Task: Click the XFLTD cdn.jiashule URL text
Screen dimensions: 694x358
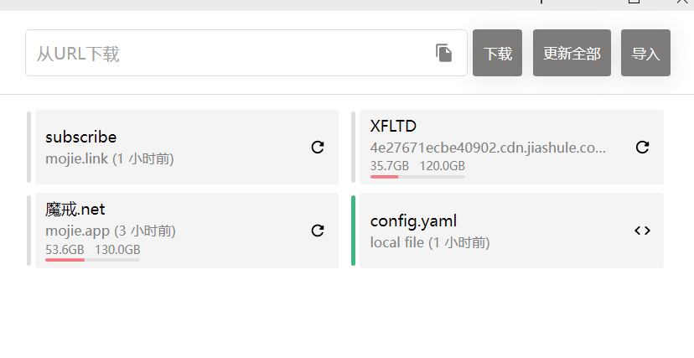Action: (x=488, y=148)
